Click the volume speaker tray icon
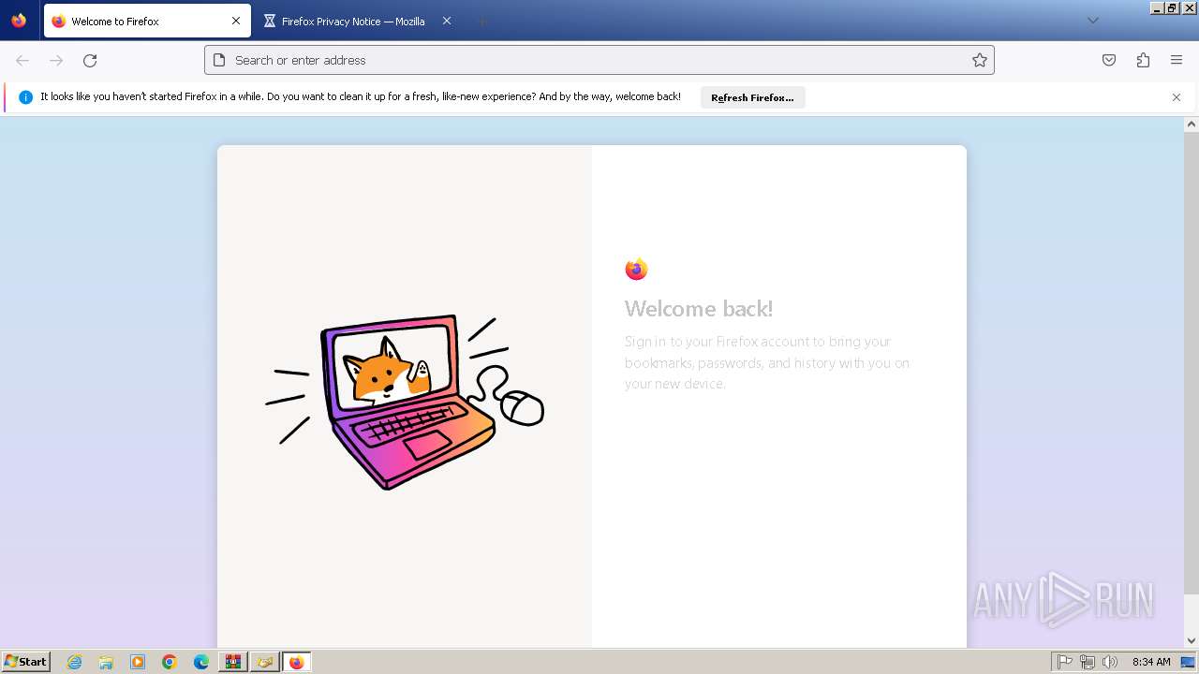Image resolution: width=1199 pixels, height=674 pixels. [1110, 662]
